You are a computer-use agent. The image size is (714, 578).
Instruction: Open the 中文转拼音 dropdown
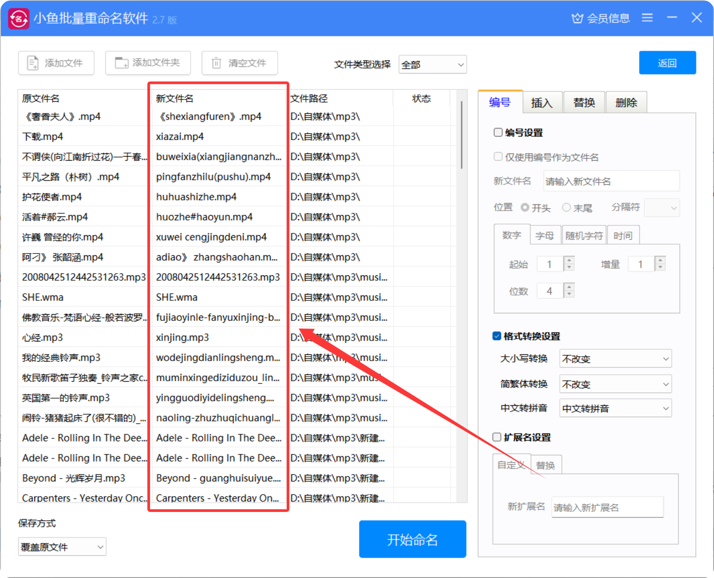coord(615,408)
